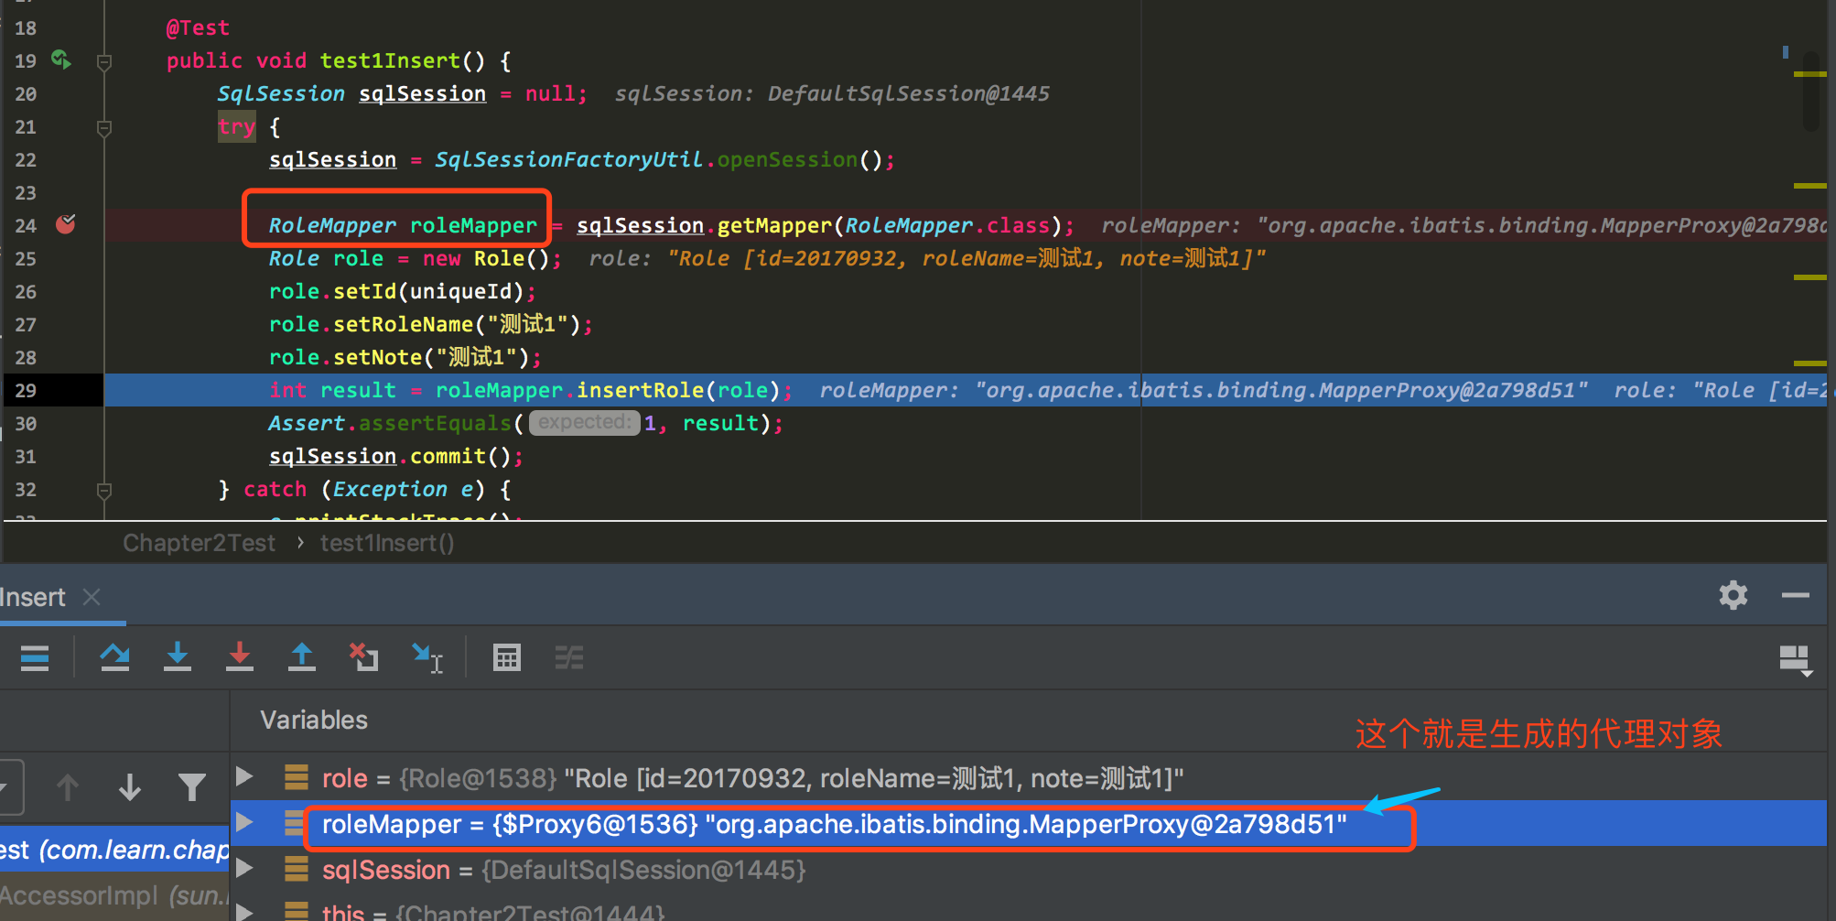Click the run test gutter icon on line 19

pos(61,60)
